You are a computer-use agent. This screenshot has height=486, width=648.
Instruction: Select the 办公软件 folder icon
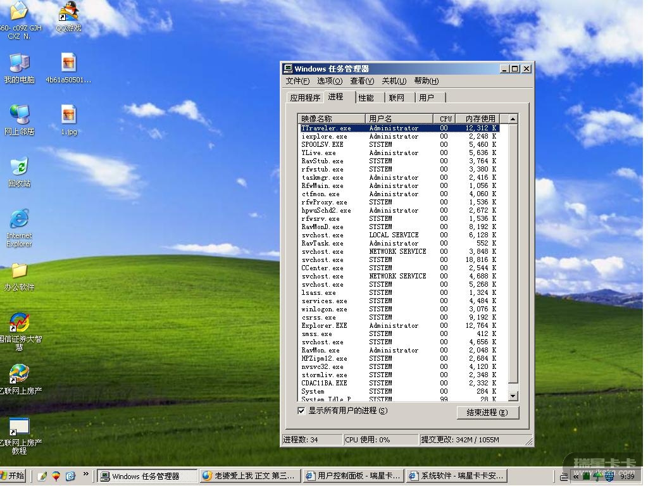click(19, 271)
